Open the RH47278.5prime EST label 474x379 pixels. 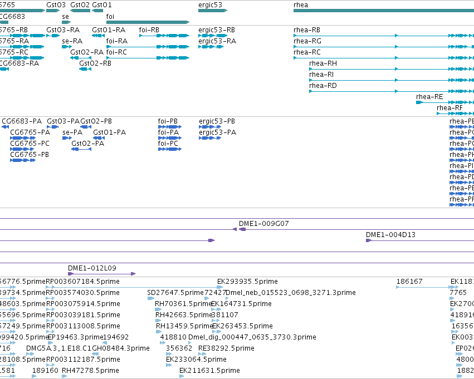[x=90, y=371]
